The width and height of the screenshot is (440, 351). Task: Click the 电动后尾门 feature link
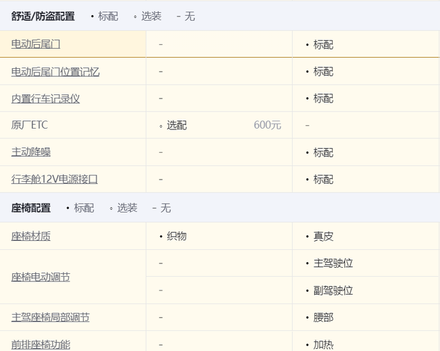pos(36,44)
